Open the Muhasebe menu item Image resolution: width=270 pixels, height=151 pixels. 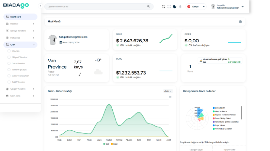point(20,38)
